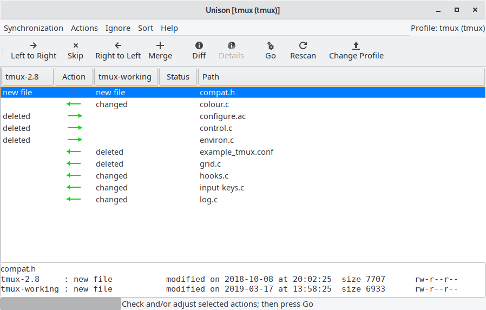This screenshot has width=486, height=310.
Task: Click green left arrow for example_tmux.conf
Action: coord(74,151)
